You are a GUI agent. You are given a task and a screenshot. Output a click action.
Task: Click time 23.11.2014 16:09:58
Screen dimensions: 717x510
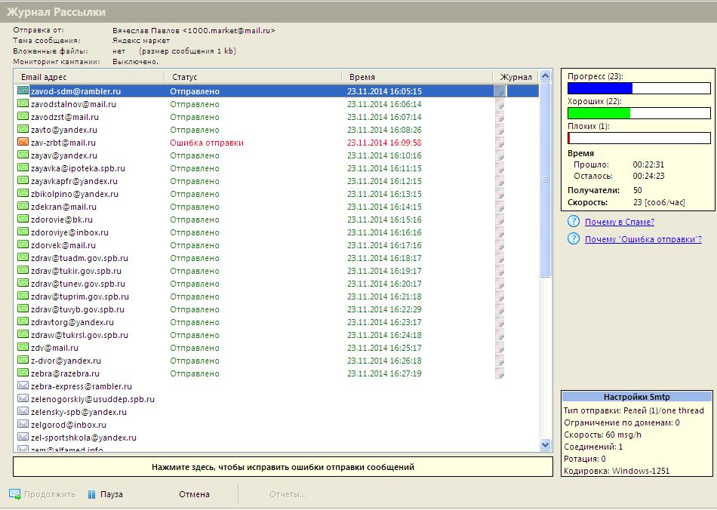pos(384,143)
